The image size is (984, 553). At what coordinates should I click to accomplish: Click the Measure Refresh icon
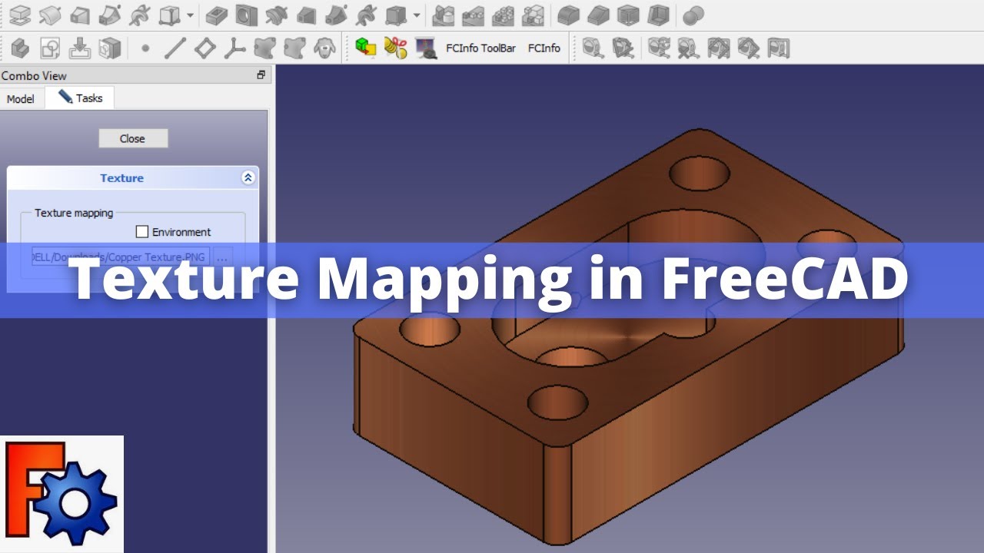click(659, 48)
